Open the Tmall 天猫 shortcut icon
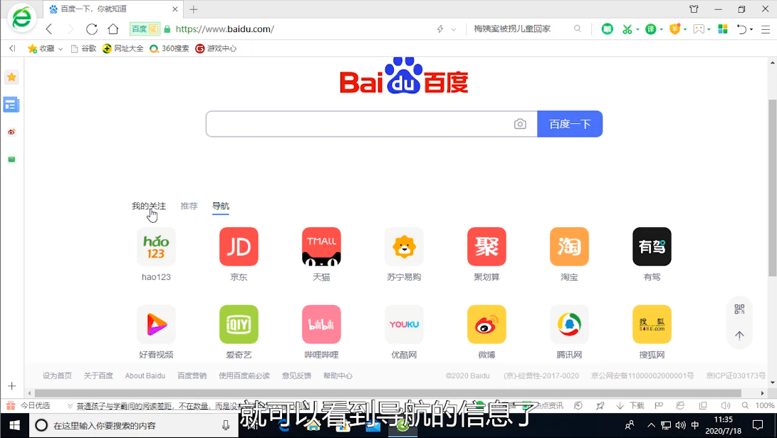Screen dimensions: 777x438 pyautogui.click(x=321, y=246)
